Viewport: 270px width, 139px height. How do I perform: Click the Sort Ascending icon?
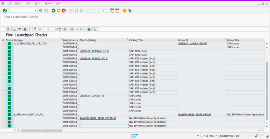15,29
